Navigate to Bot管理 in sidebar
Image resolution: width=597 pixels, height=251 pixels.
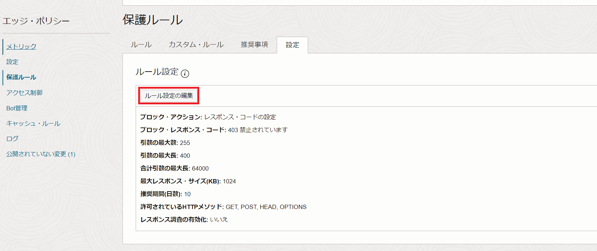pos(17,108)
